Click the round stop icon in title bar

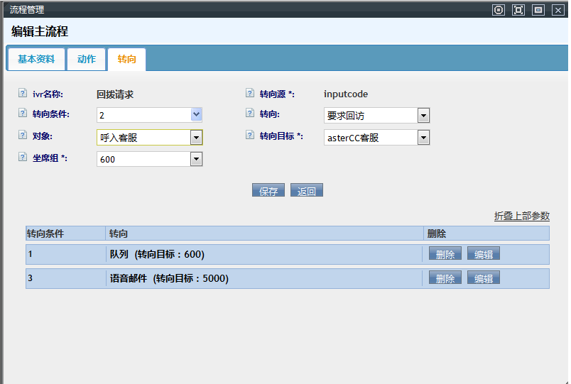click(499, 9)
